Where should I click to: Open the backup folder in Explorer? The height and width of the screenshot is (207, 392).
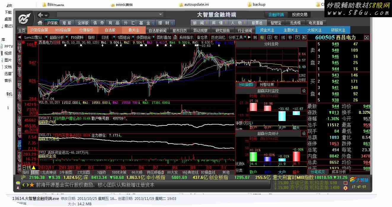pos(256,4)
